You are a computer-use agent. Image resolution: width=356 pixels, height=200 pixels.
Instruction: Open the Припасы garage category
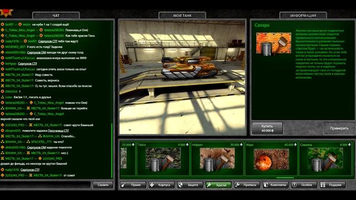(247, 185)
